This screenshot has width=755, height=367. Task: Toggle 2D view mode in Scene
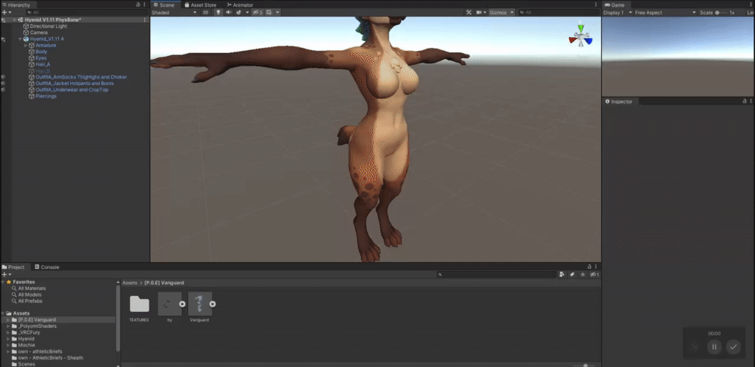(x=205, y=13)
